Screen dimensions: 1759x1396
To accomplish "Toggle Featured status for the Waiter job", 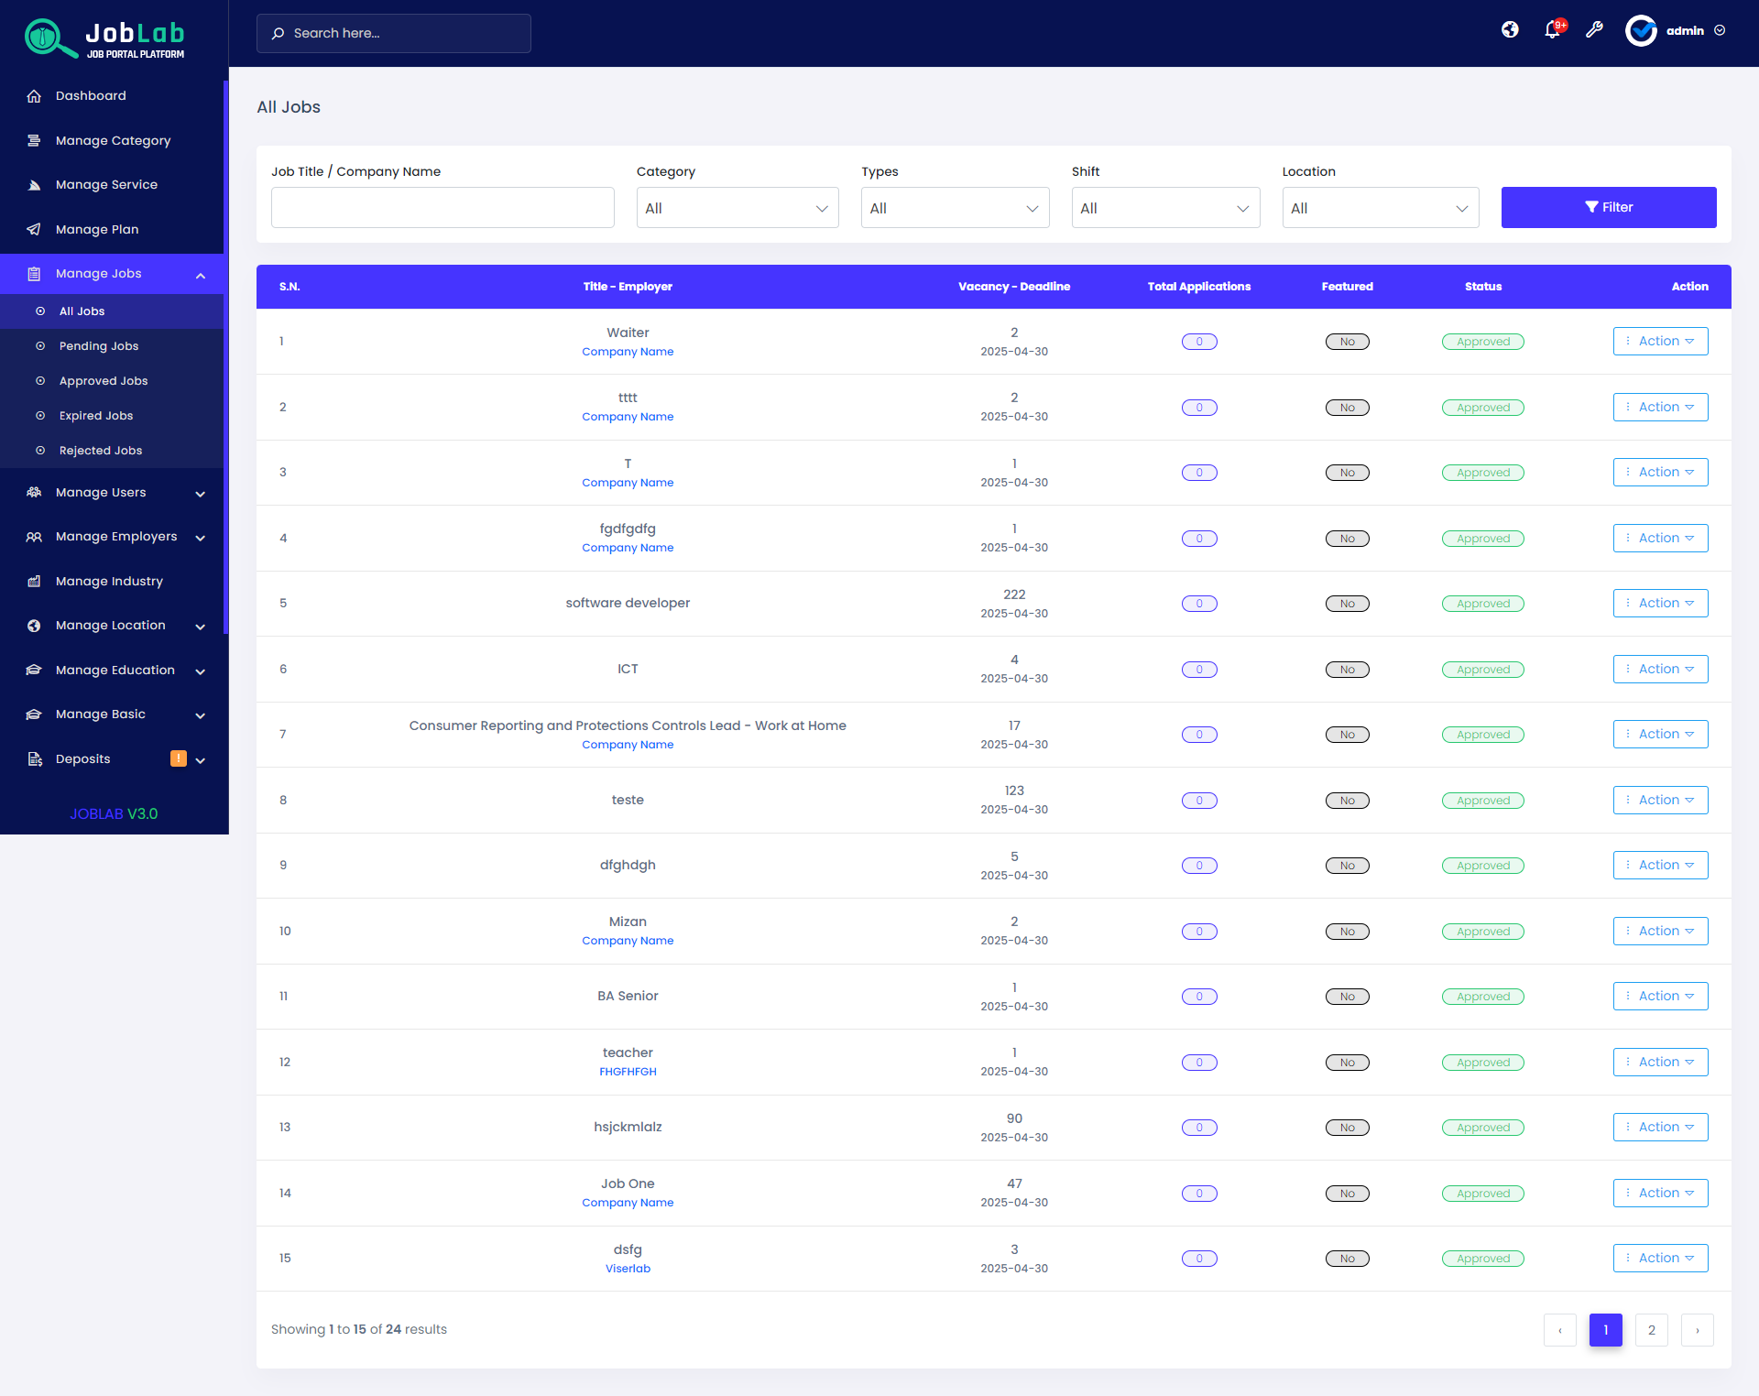I will click(1347, 341).
